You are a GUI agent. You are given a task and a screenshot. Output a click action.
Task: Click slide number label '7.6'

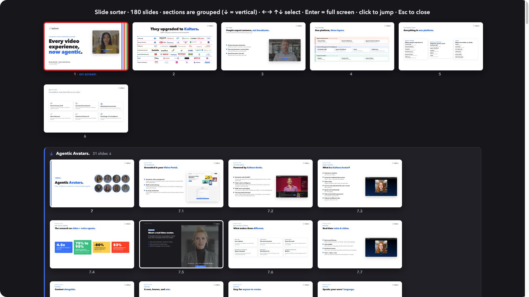pos(270,272)
